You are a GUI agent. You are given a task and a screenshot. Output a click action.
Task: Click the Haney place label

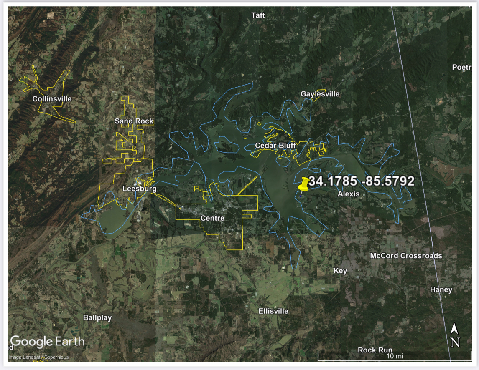point(441,289)
